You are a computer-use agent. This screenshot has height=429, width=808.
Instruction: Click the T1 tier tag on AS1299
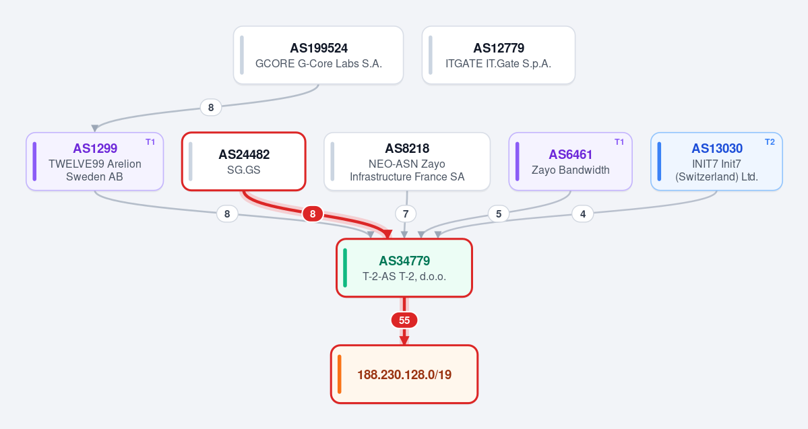(150, 142)
